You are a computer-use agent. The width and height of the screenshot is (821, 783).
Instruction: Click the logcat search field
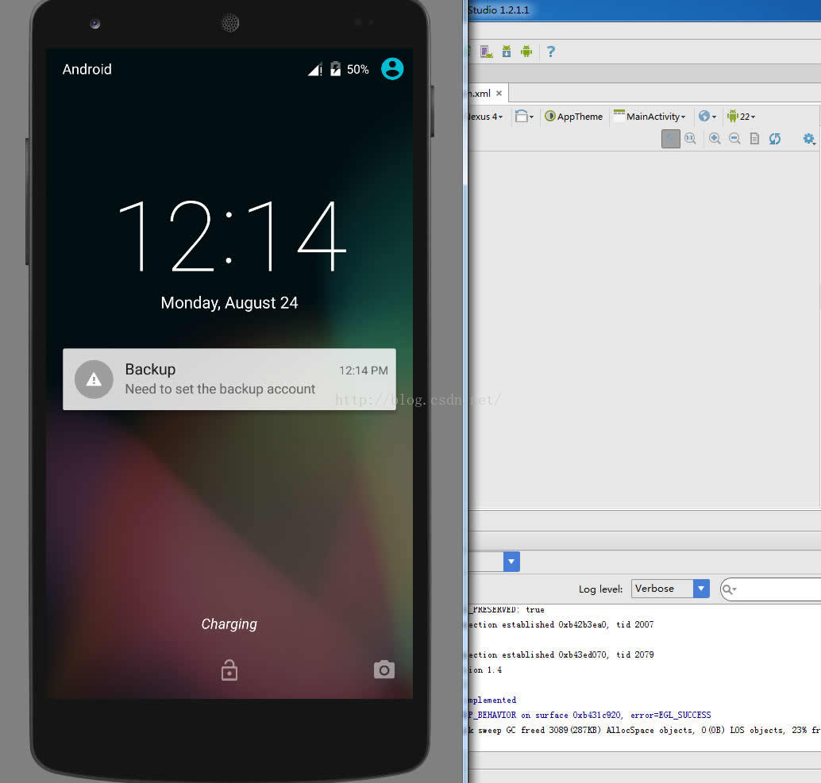(773, 589)
